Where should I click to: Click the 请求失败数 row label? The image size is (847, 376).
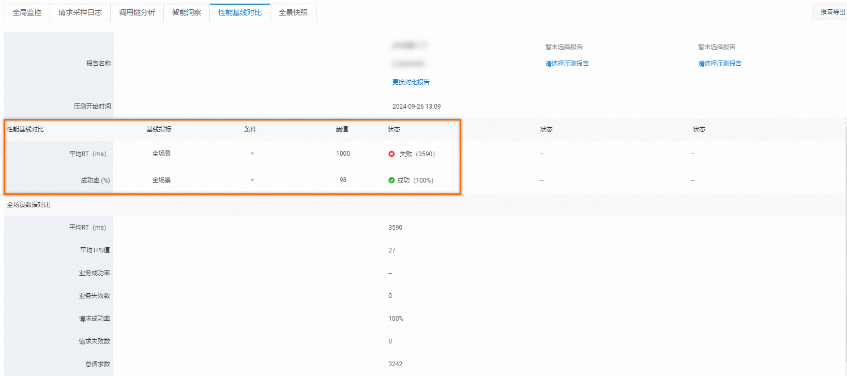(94, 341)
